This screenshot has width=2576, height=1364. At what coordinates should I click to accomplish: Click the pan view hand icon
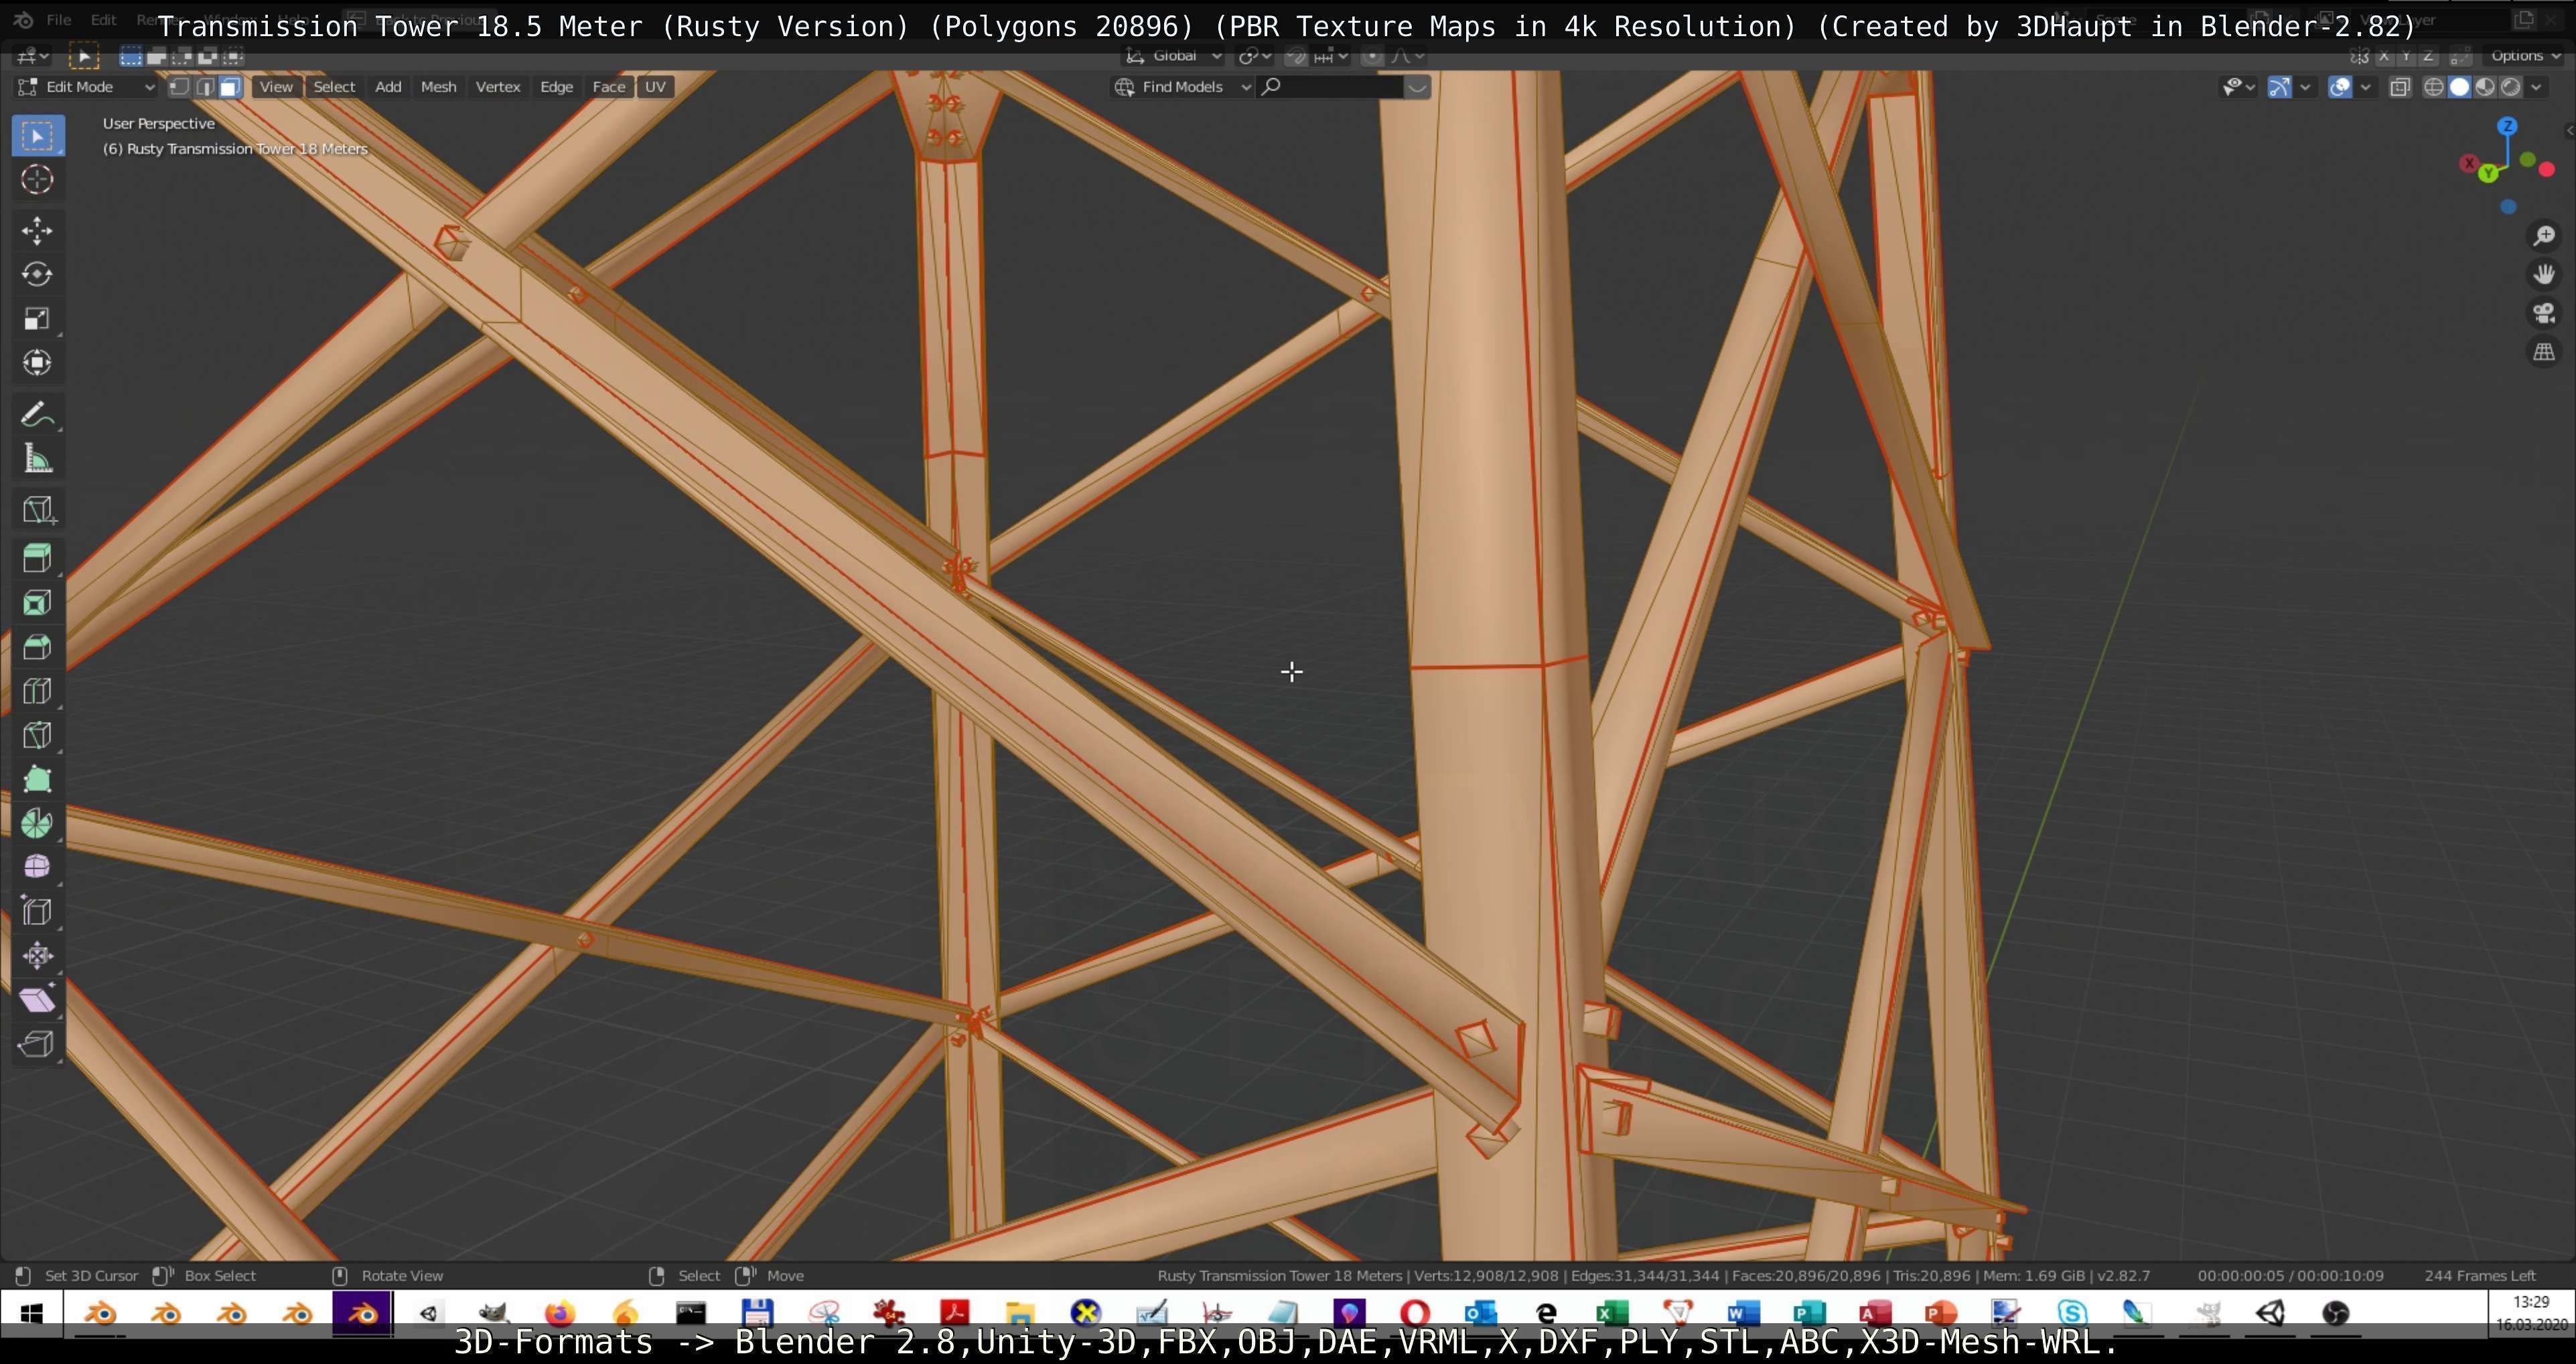tap(2544, 274)
